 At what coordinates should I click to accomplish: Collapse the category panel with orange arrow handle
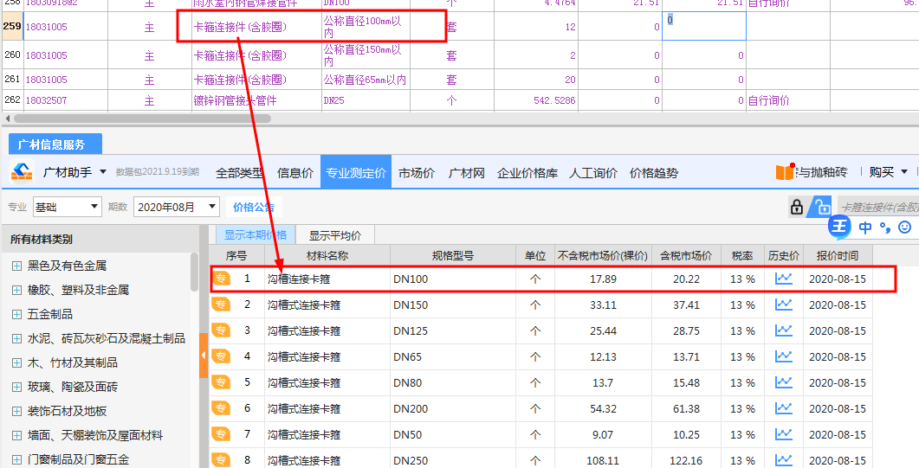click(x=204, y=355)
